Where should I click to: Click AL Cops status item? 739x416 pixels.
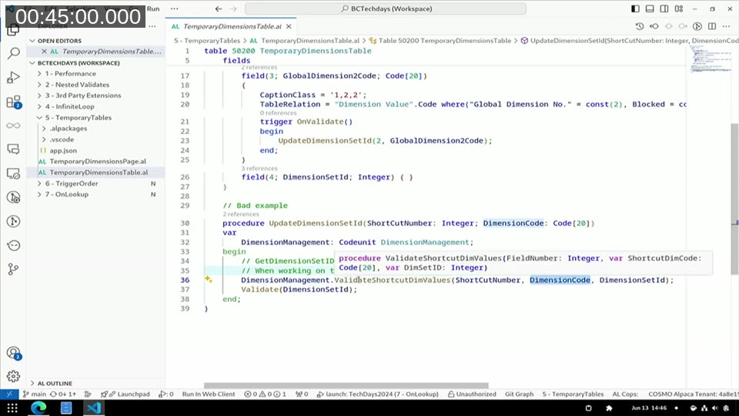pos(625,394)
